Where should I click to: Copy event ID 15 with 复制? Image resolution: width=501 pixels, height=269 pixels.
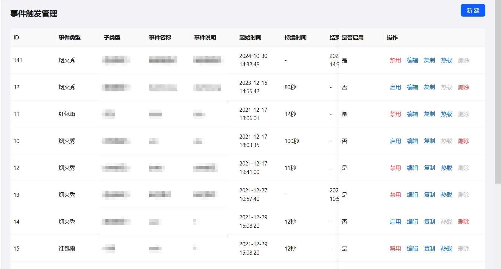(x=429, y=249)
